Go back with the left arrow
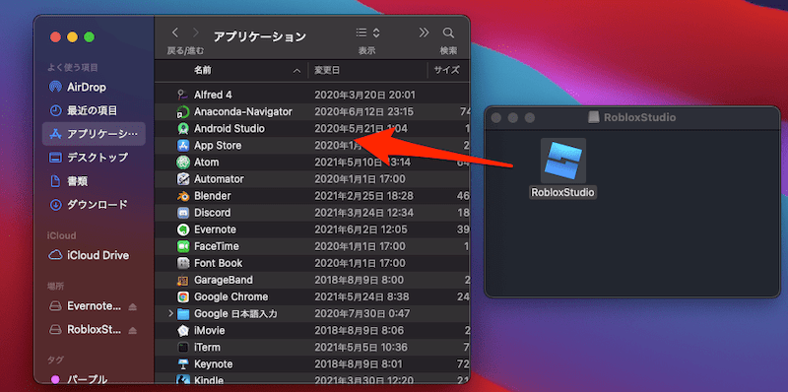The height and width of the screenshot is (392, 788). pyautogui.click(x=175, y=33)
